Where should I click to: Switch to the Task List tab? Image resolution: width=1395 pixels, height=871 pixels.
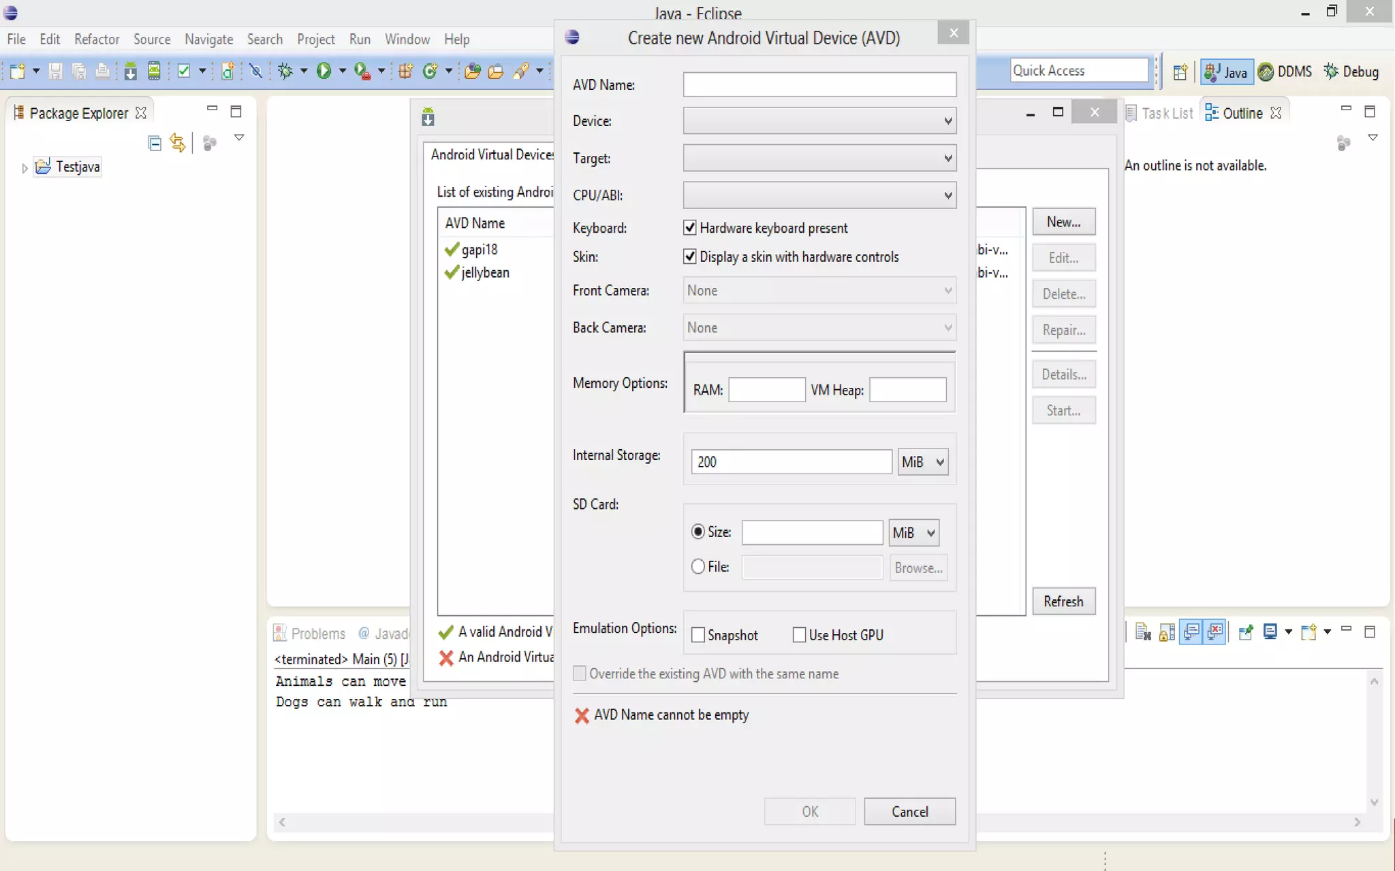[x=1160, y=113]
